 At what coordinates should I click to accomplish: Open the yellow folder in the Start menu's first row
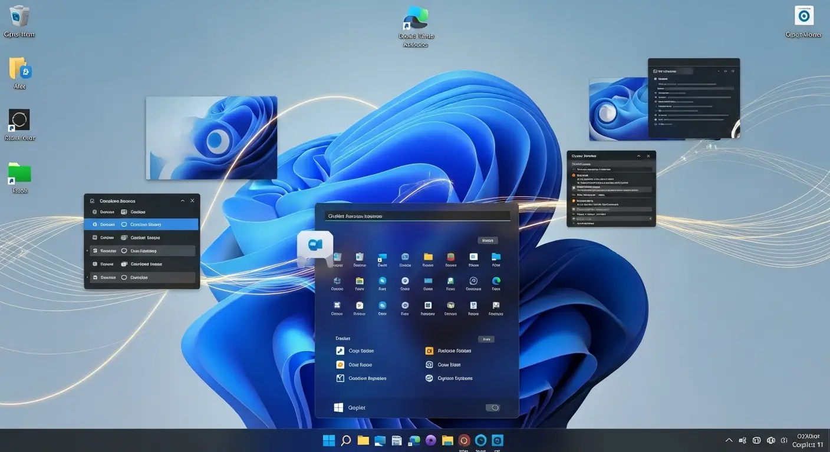coord(428,257)
